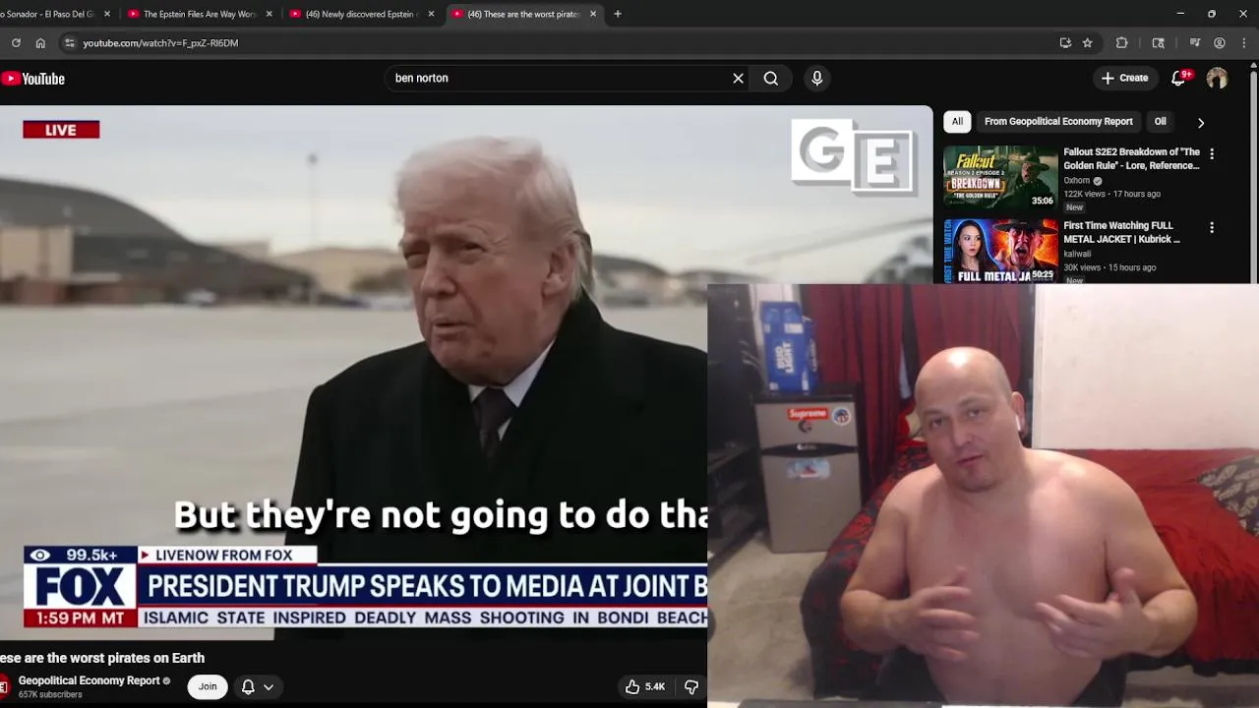The width and height of the screenshot is (1259, 708).
Task: Close 'The Epstein Files Are Way Worse' tab
Action: pyautogui.click(x=269, y=14)
